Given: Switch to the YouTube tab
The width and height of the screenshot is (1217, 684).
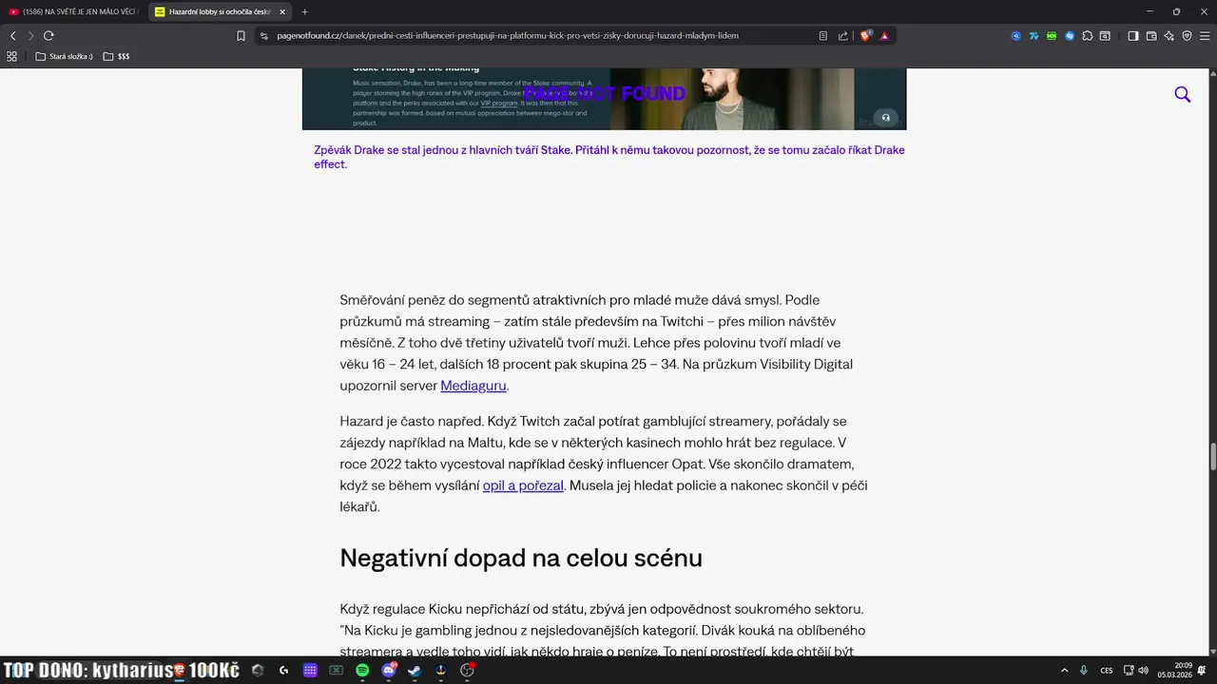Looking at the screenshot, I should (x=72, y=11).
